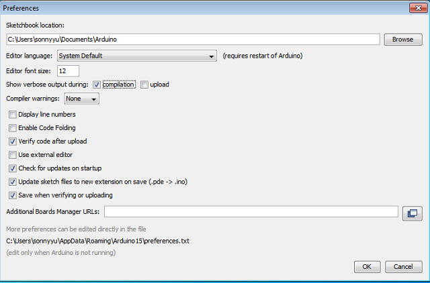Open the Additional Boards Manager URLs window icon
Viewport: 430px width, 283px height.
[412, 213]
